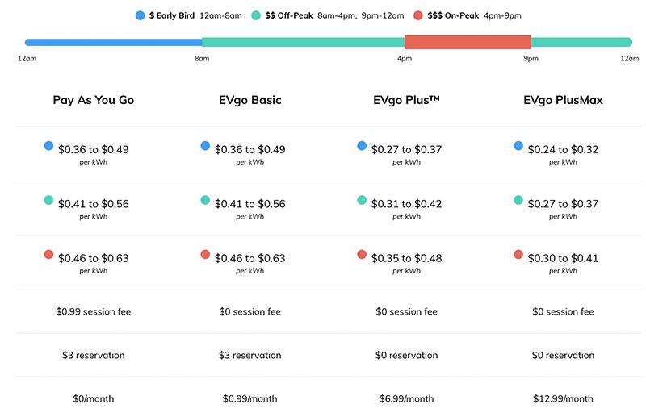Click teal dot beside EVgo Plus $0.31 rate
The height and width of the screenshot is (417, 646).
tap(362, 200)
